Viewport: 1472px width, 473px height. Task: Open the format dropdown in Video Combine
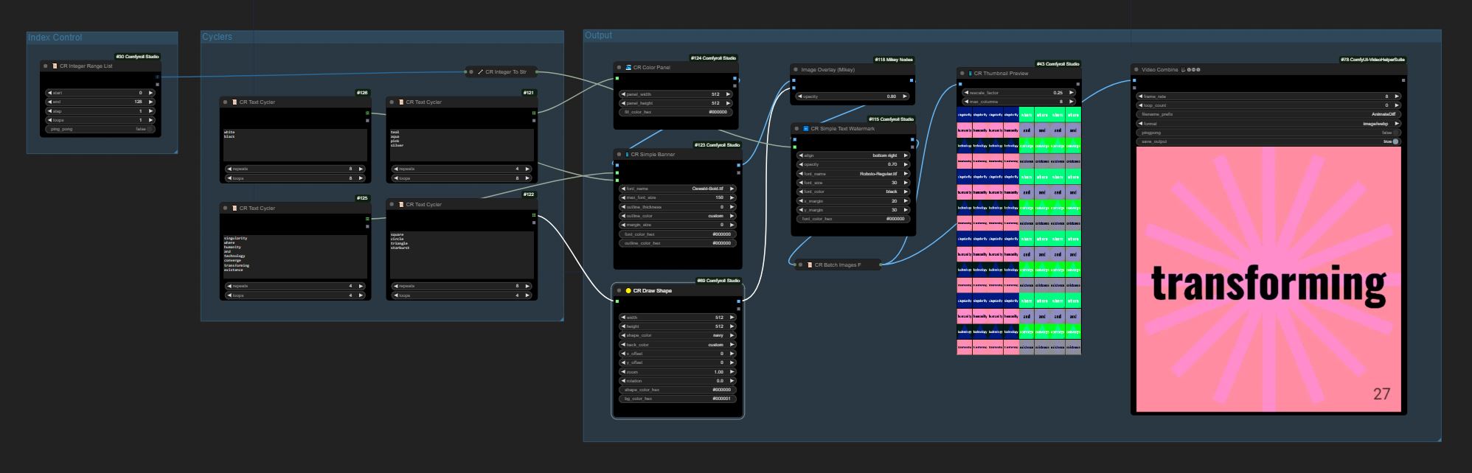tap(1268, 124)
